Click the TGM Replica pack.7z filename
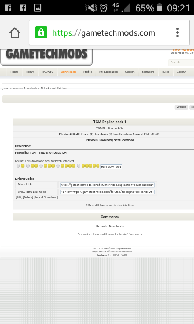The height and width of the screenshot is (324, 194). pyautogui.click(x=110, y=128)
